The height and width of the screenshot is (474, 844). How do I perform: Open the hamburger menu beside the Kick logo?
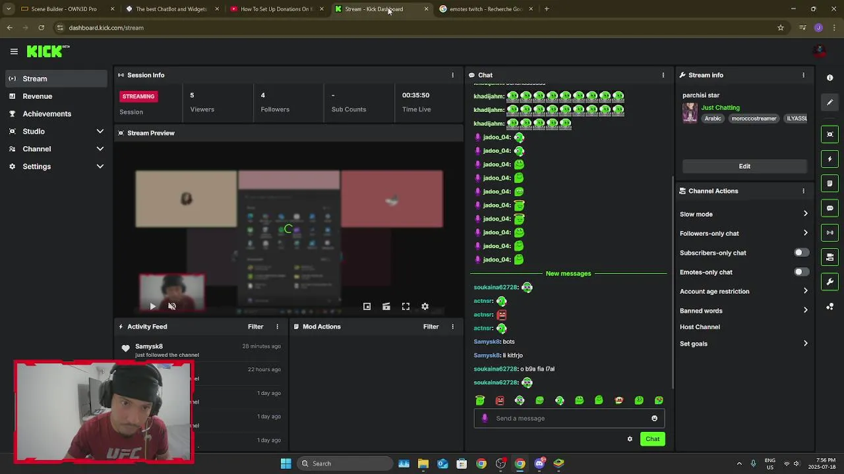click(14, 51)
